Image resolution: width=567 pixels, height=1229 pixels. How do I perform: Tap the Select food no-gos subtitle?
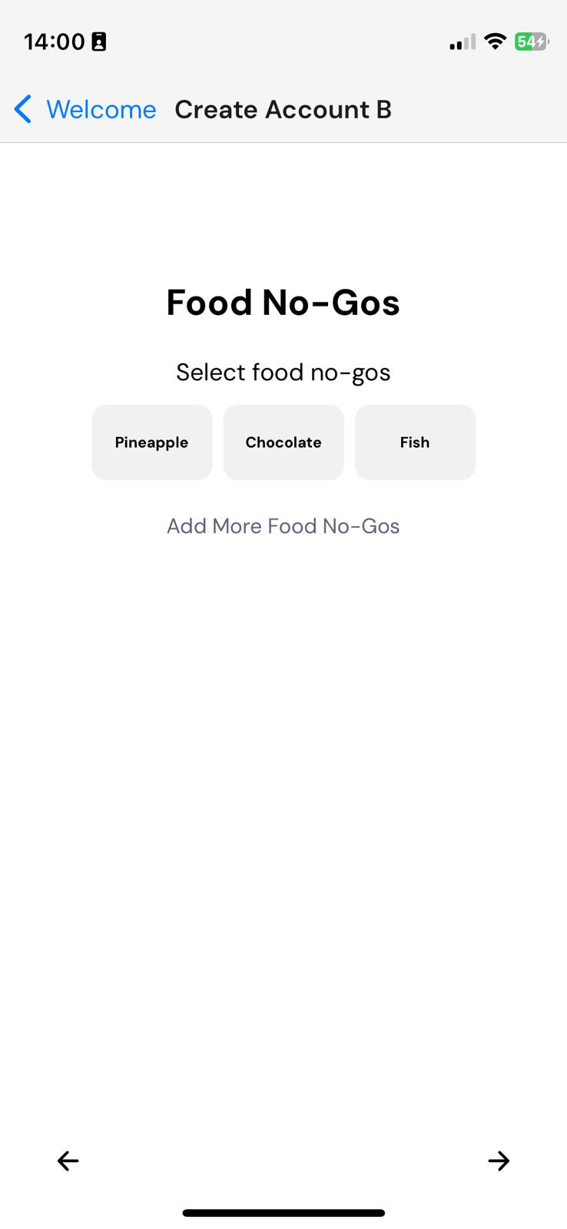tap(283, 373)
